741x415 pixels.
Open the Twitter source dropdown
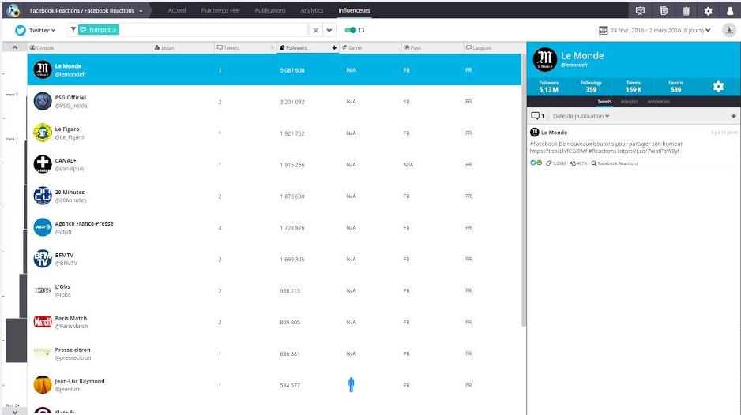36,30
